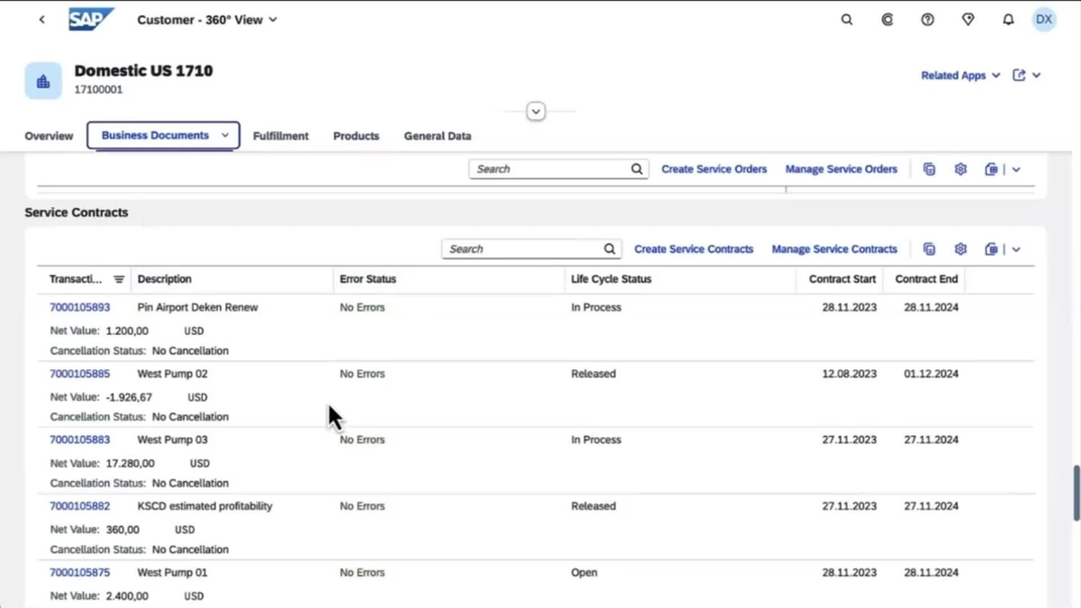The height and width of the screenshot is (608, 1081).
Task: Open contract 7000105882
Action: pos(79,506)
